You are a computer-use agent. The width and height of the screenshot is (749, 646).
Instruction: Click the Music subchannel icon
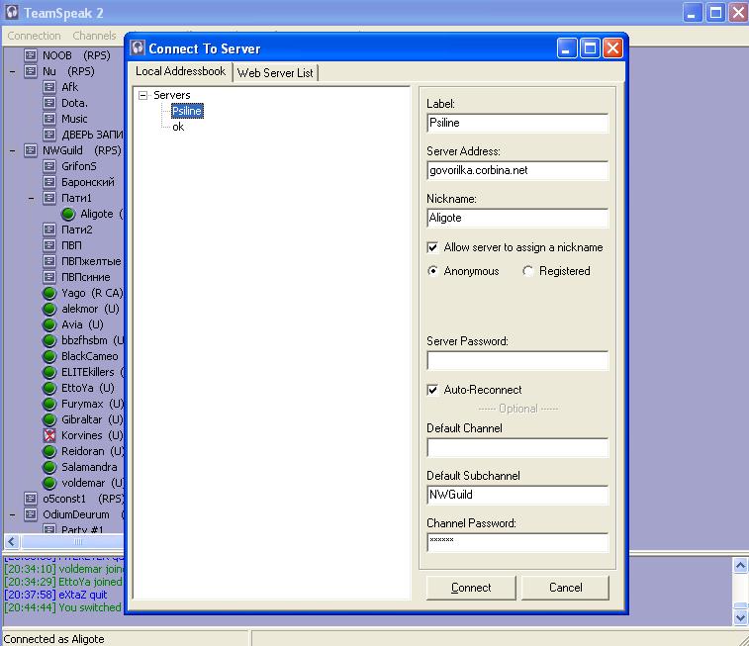(x=49, y=119)
